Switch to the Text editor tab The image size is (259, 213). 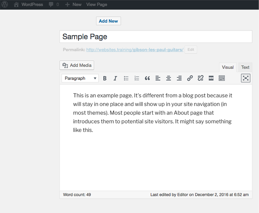tap(245, 67)
